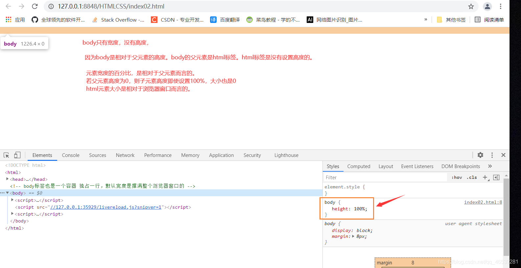This screenshot has width=521, height=268.
Task: Click the styles Filter input field
Action: click(x=385, y=178)
